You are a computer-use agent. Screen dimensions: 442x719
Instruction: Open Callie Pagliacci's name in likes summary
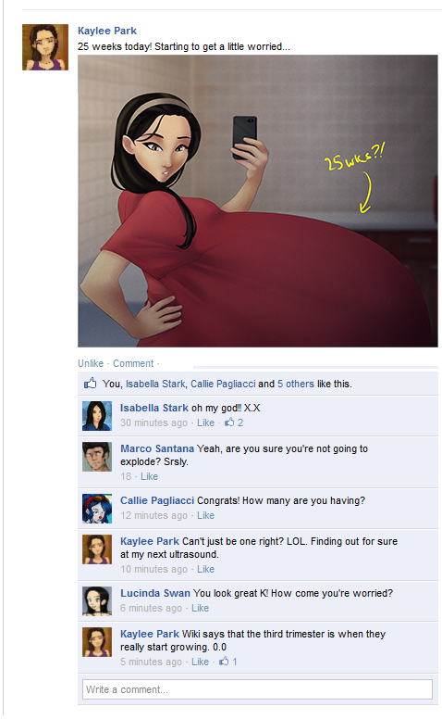pos(223,384)
